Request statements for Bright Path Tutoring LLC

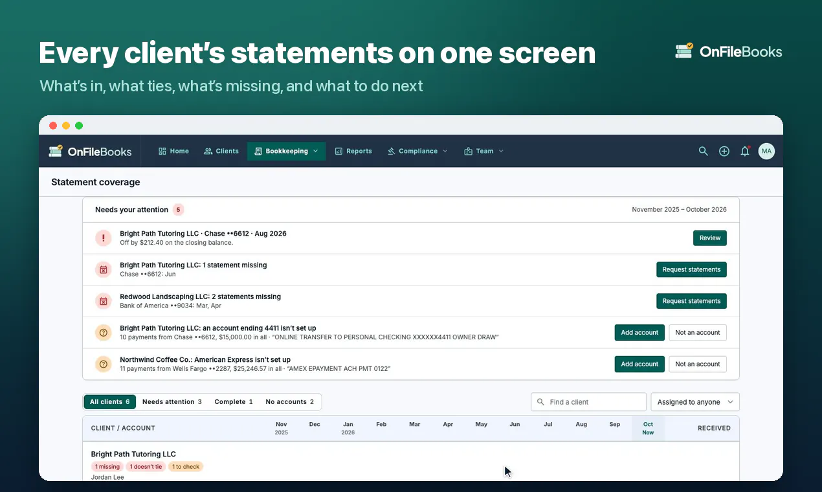(691, 269)
